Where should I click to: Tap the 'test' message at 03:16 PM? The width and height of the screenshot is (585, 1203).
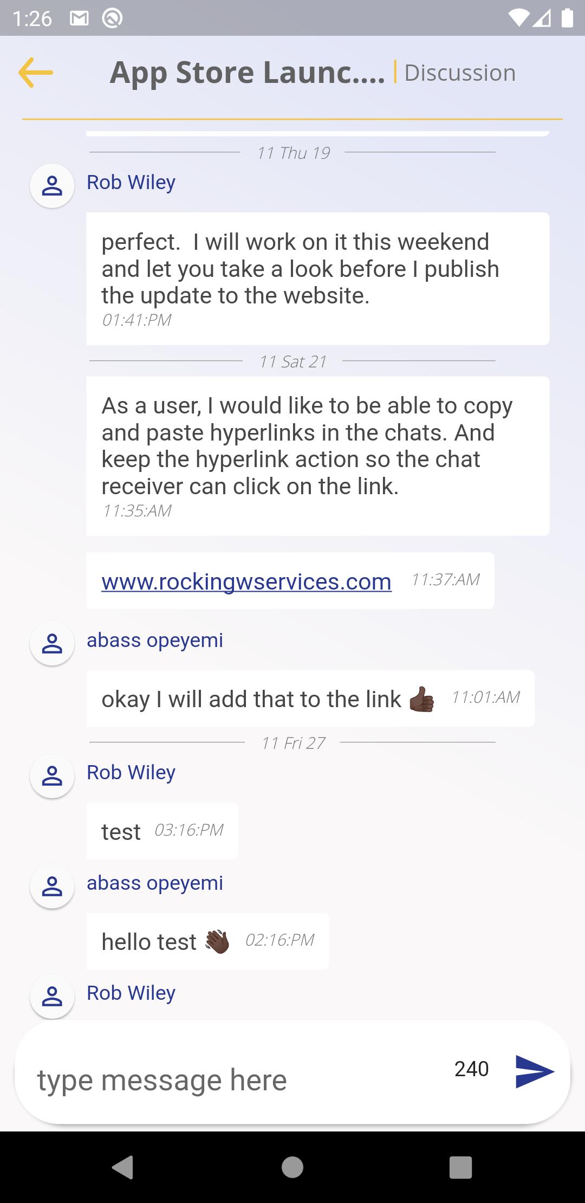(x=162, y=831)
